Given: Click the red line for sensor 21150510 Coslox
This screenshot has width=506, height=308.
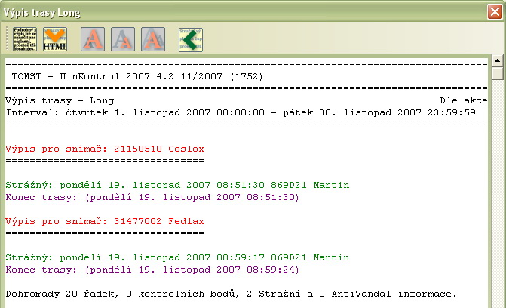Looking at the screenshot, I should 104,149.
